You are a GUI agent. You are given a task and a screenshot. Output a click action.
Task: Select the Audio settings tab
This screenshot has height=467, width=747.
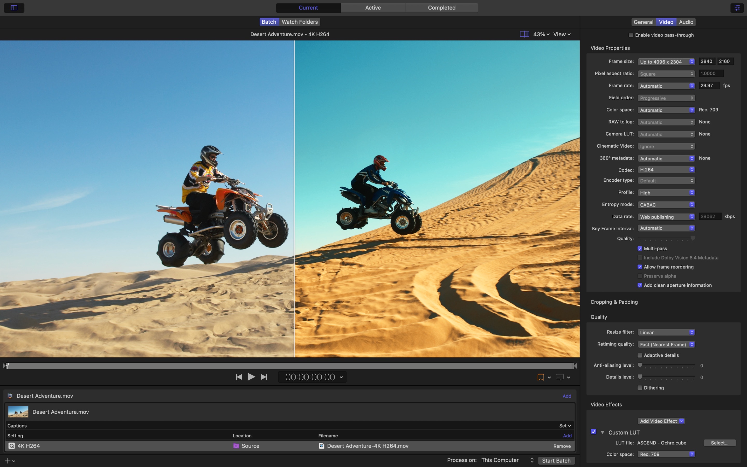[686, 22]
